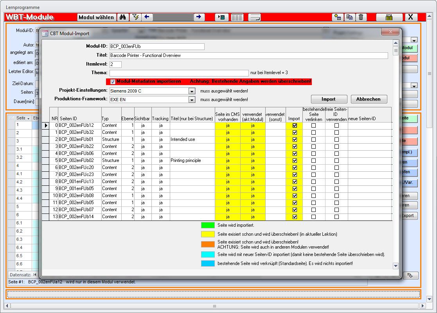Check 'bestehende Seite verlinken' for row BCP_002enFUb01
Image resolution: width=437 pixels, height=313 pixels.
click(313, 139)
